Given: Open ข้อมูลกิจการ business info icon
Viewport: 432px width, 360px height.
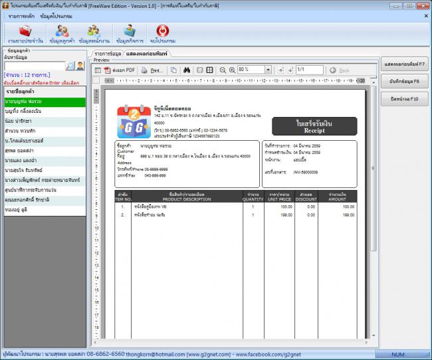Looking at the screenshot, I should (x=130, y=33).
